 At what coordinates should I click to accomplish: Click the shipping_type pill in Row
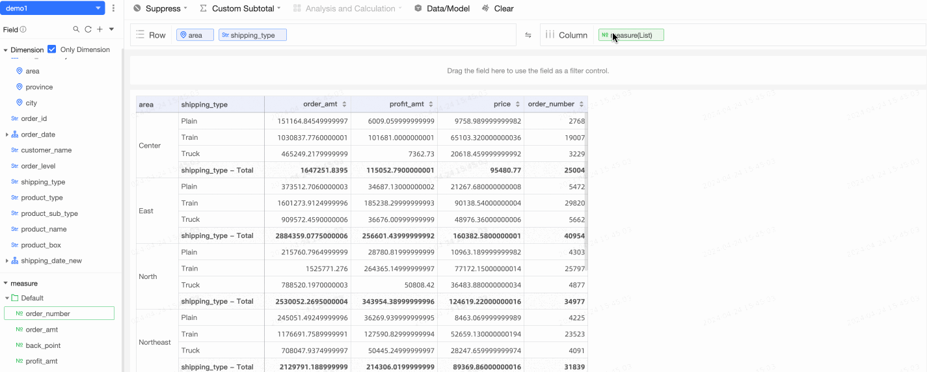[252, 35]
